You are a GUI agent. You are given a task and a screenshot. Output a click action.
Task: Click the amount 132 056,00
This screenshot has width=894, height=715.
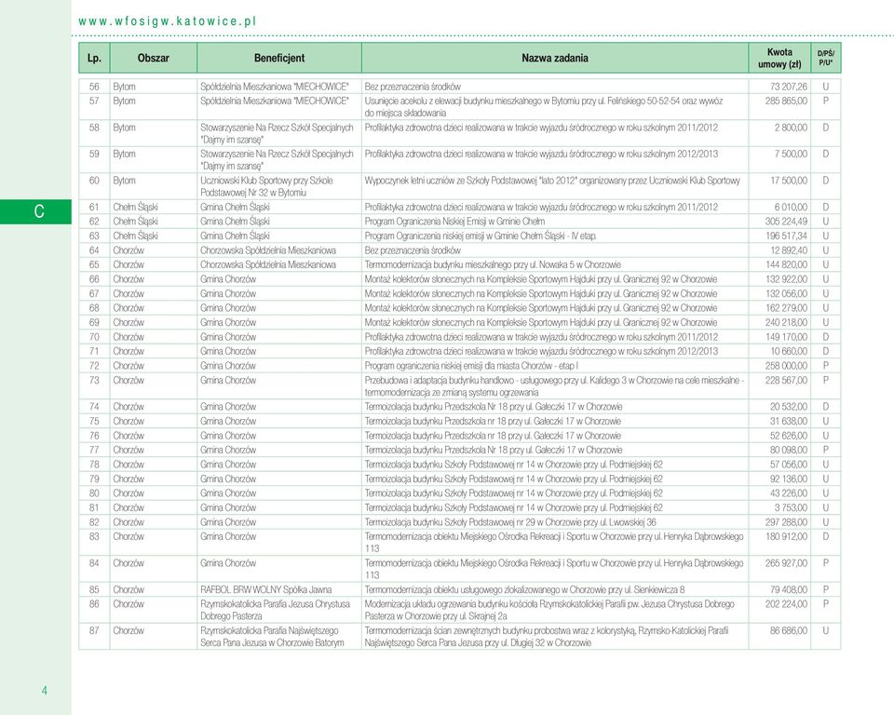pyautogui.click(x=786, y=293)
